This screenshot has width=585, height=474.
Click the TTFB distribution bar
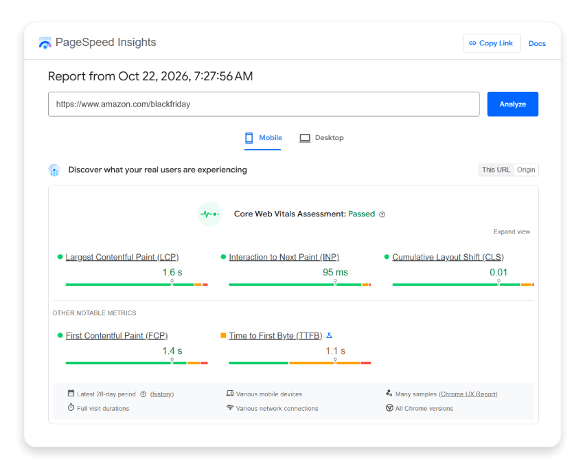[x=299, y=363]
